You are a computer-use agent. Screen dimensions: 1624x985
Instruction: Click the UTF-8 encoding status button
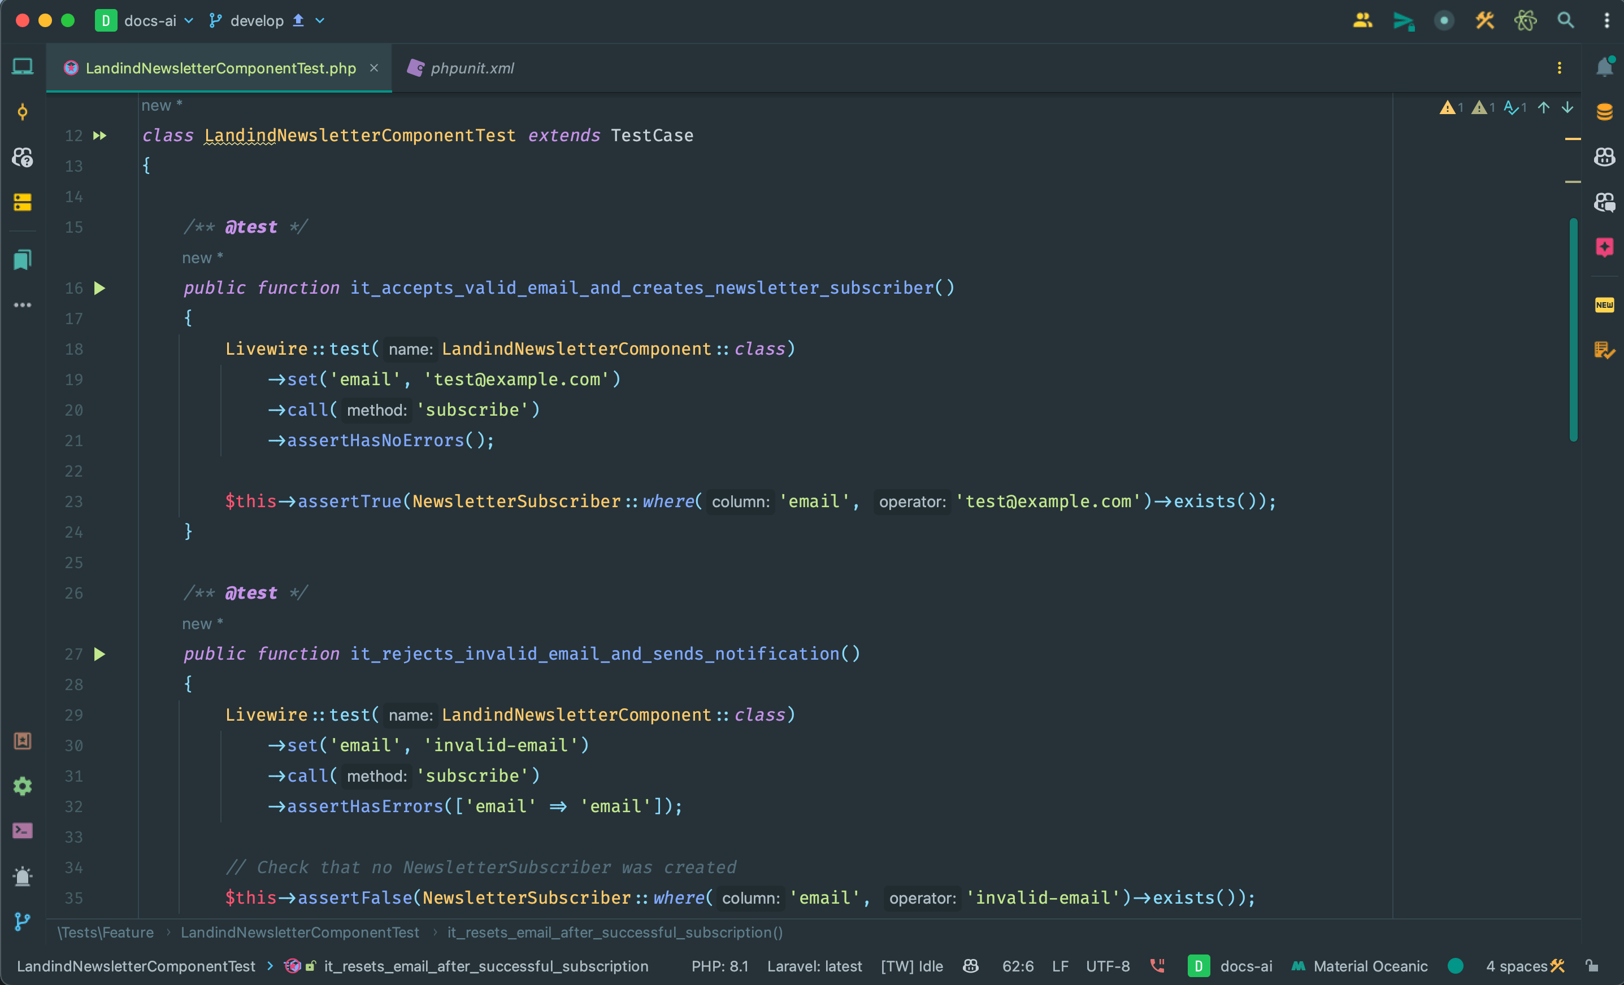coord(1108,966)
